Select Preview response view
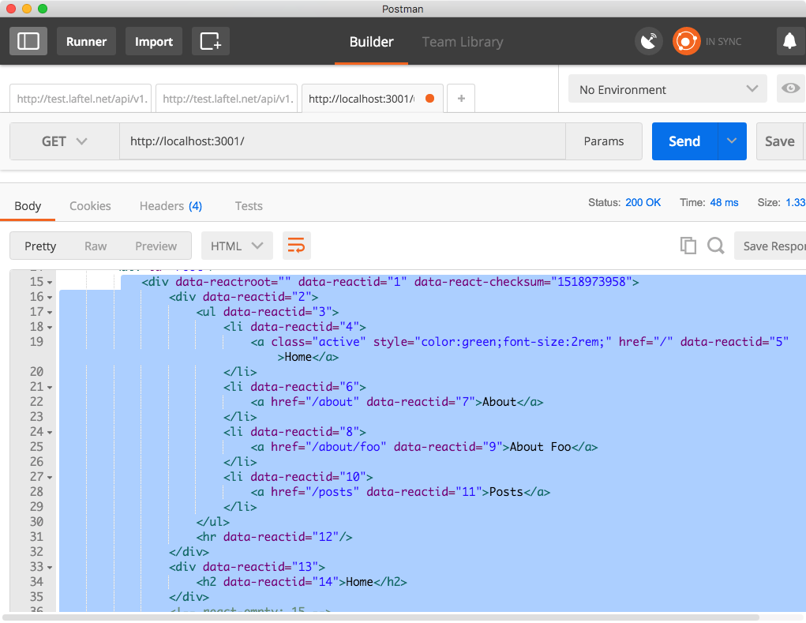806x623 pixels. click(x=156, y=246)
